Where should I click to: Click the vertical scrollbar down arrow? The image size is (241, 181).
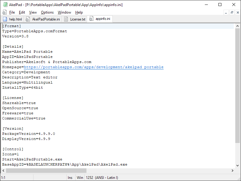tap(238, 165)
